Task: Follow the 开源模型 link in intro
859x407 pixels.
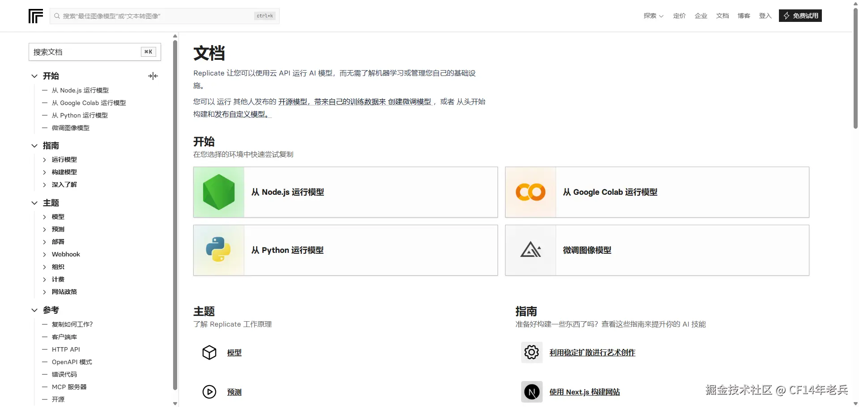Action: click(x=293, y=102)
